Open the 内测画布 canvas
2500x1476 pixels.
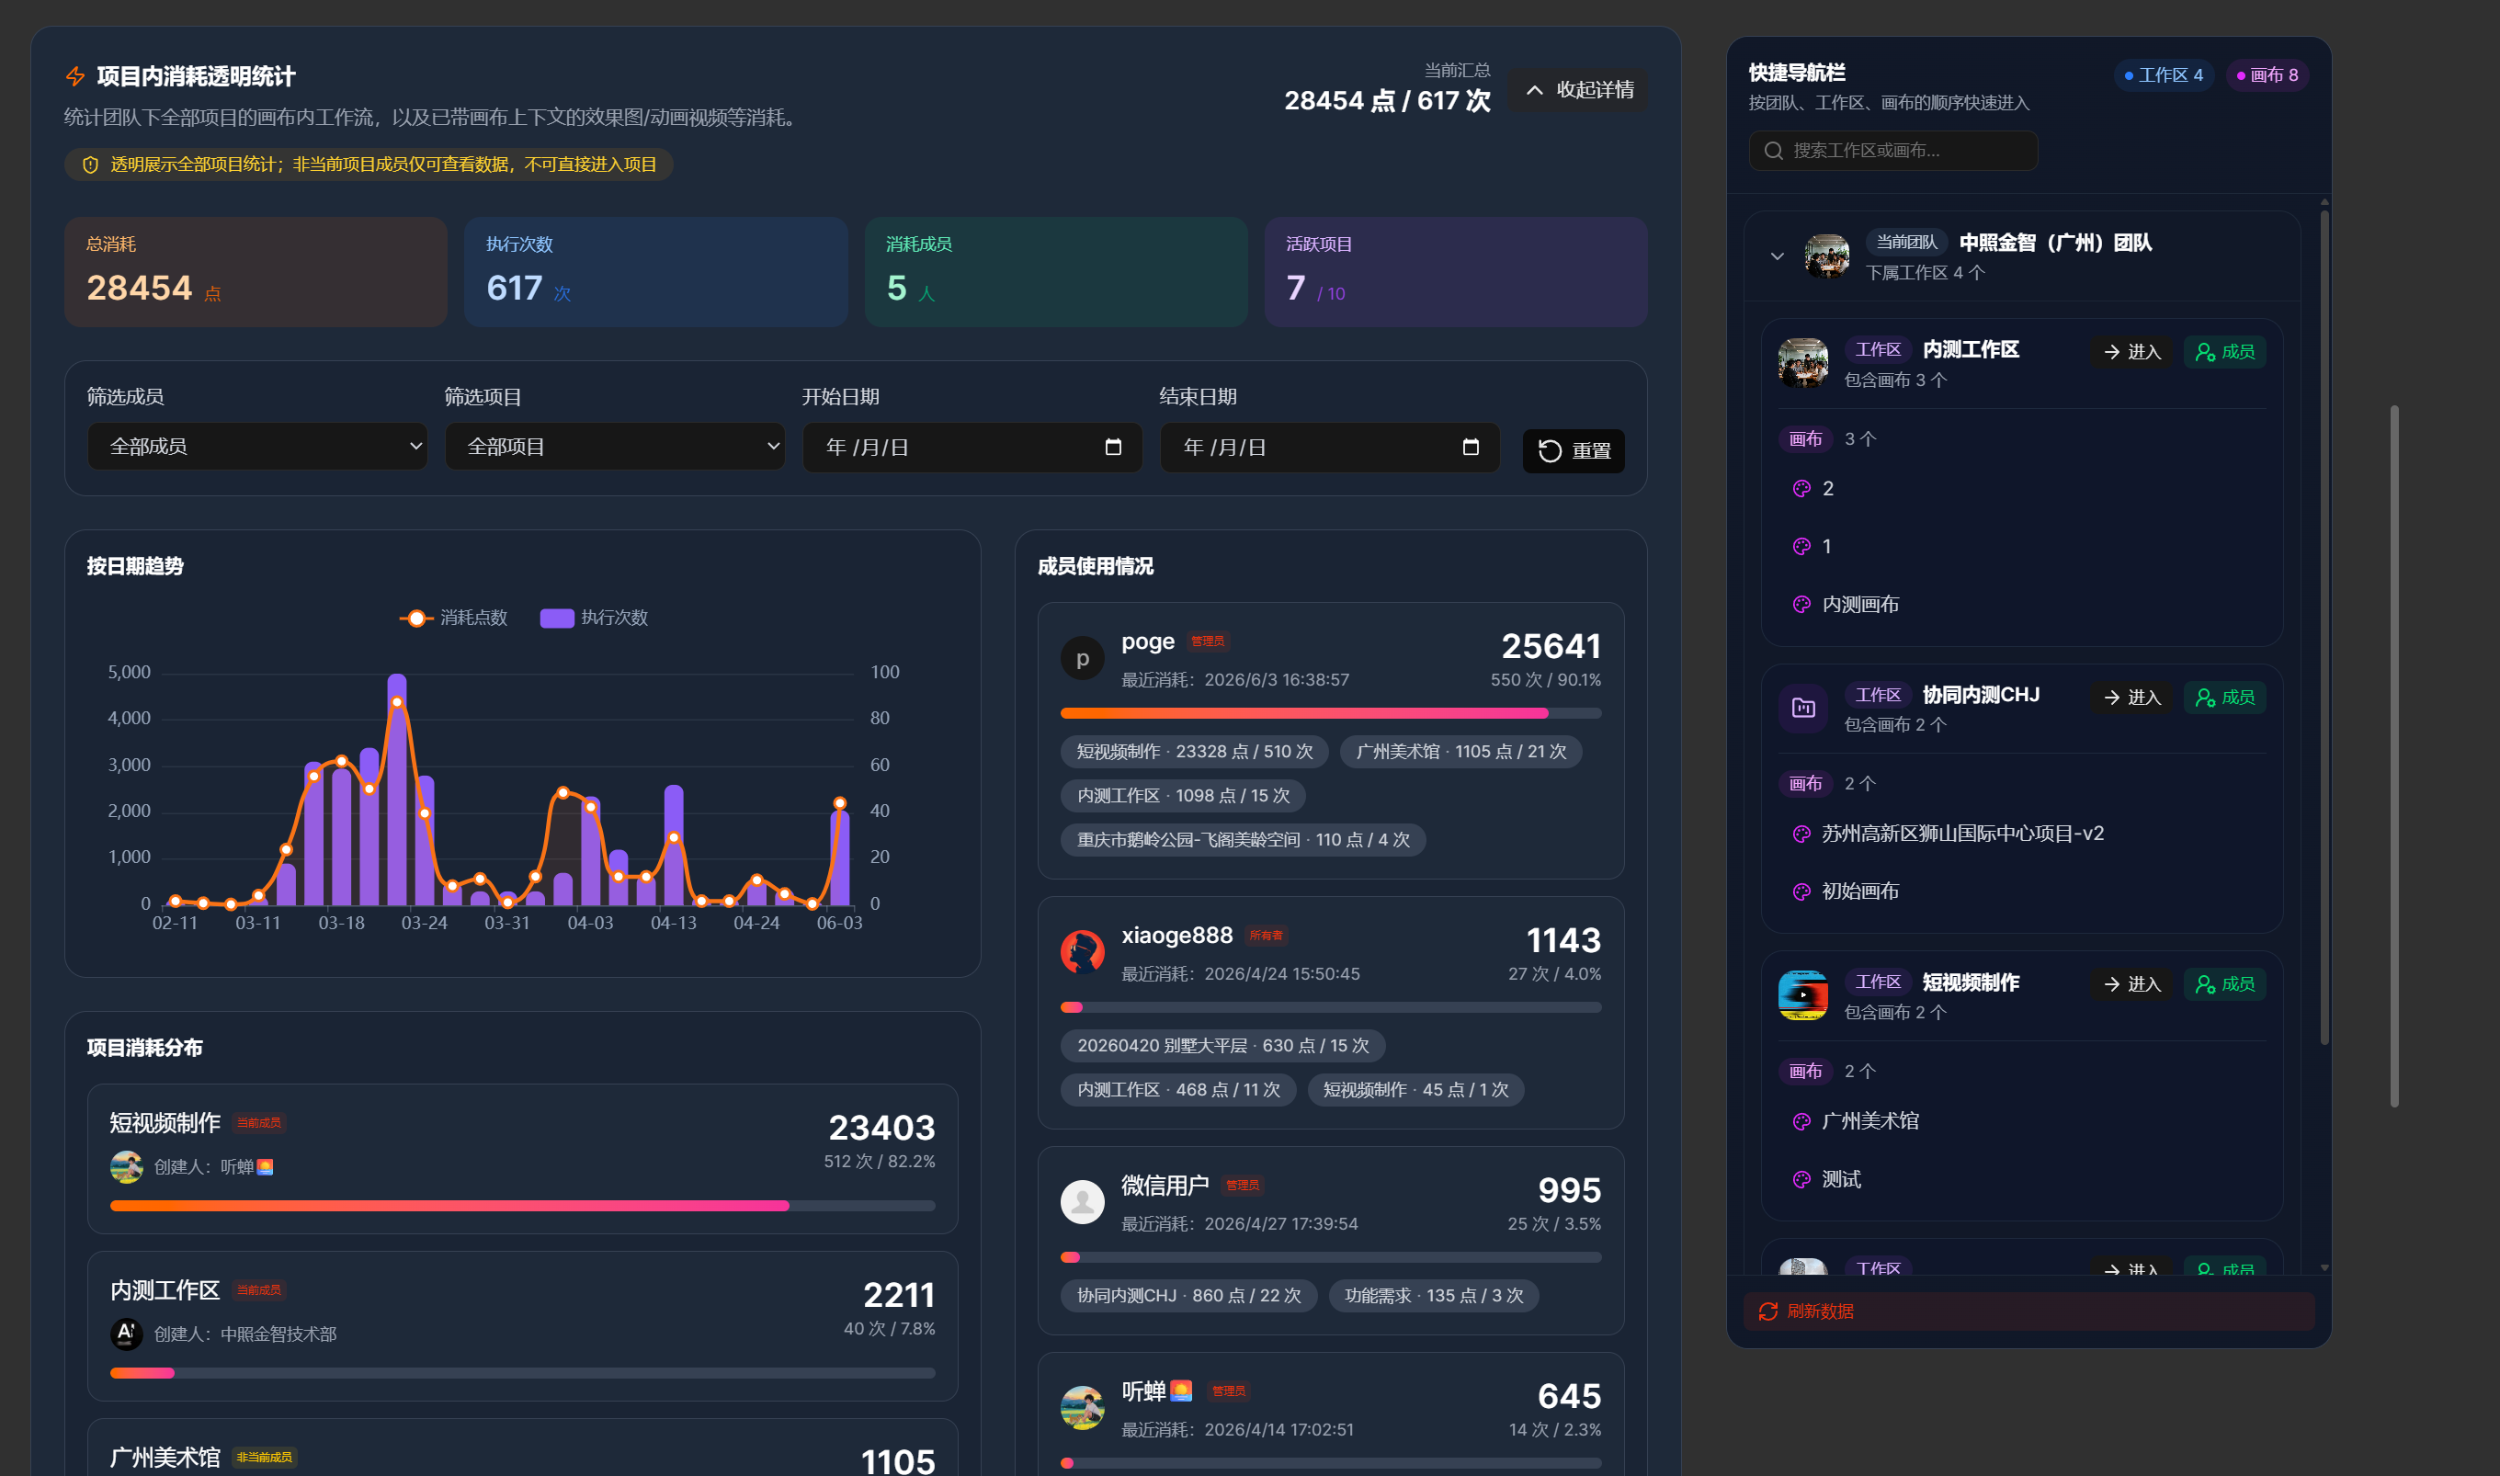[x=1859, y=605]
